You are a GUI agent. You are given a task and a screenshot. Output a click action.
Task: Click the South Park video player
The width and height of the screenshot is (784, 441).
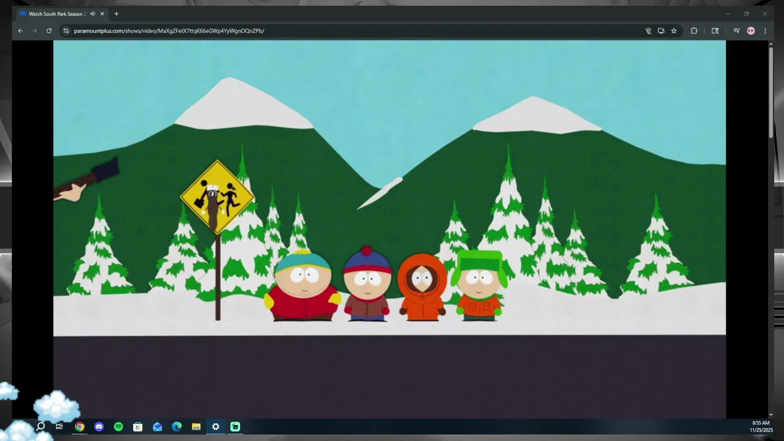click(390, 229)
